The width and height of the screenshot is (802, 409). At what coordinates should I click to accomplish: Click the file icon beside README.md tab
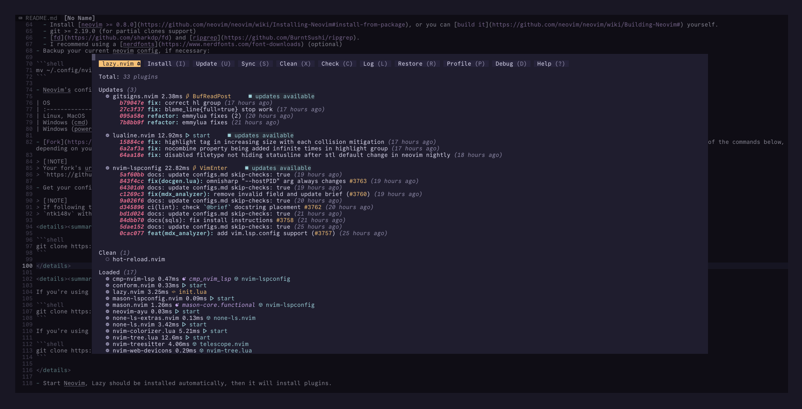(x=20, y=18)
